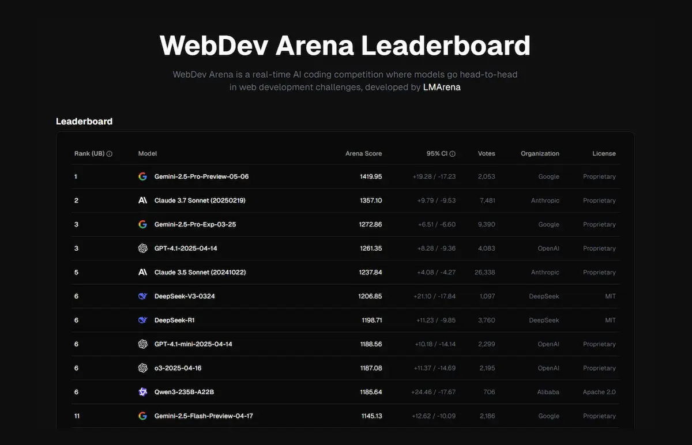Click the Apache 2.0 license cell
692x445 pixels.
[x=599, y=392]
